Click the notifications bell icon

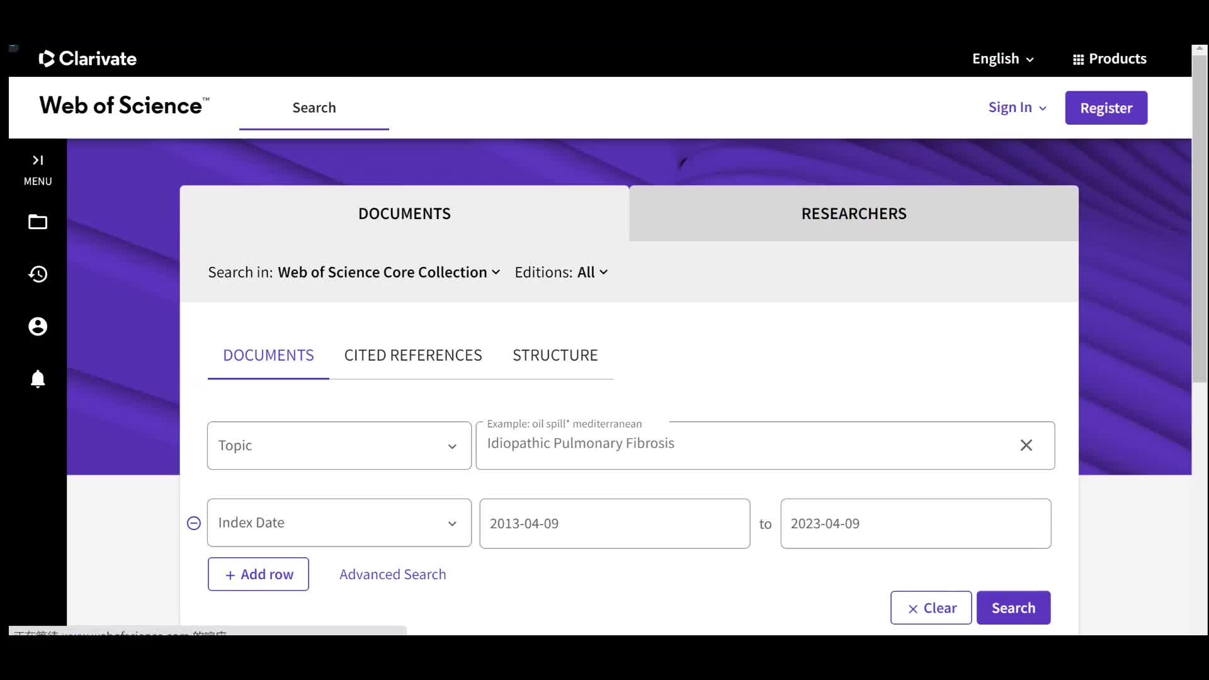pos(38,378)
